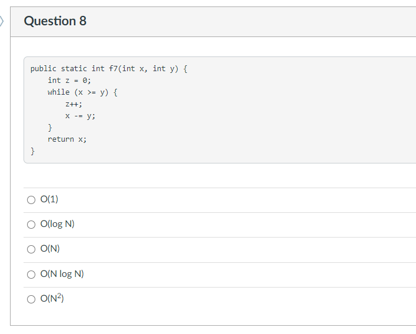416x334 pixels.
Task: Select the O(1) radio button
Action: click(x=31, y=200)
